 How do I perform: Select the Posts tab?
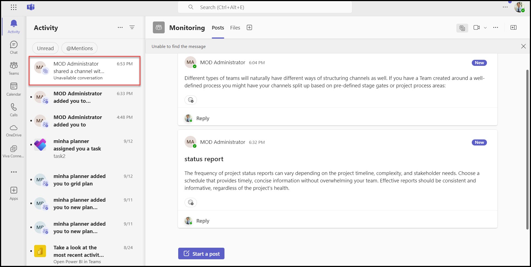(x=218, y=28)
